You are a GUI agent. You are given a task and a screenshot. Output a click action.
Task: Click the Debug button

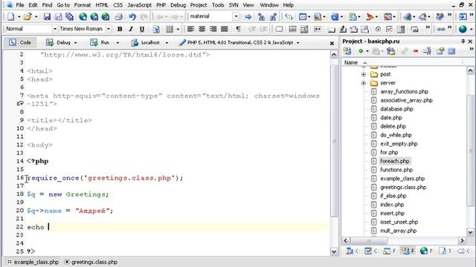(59, 43)
